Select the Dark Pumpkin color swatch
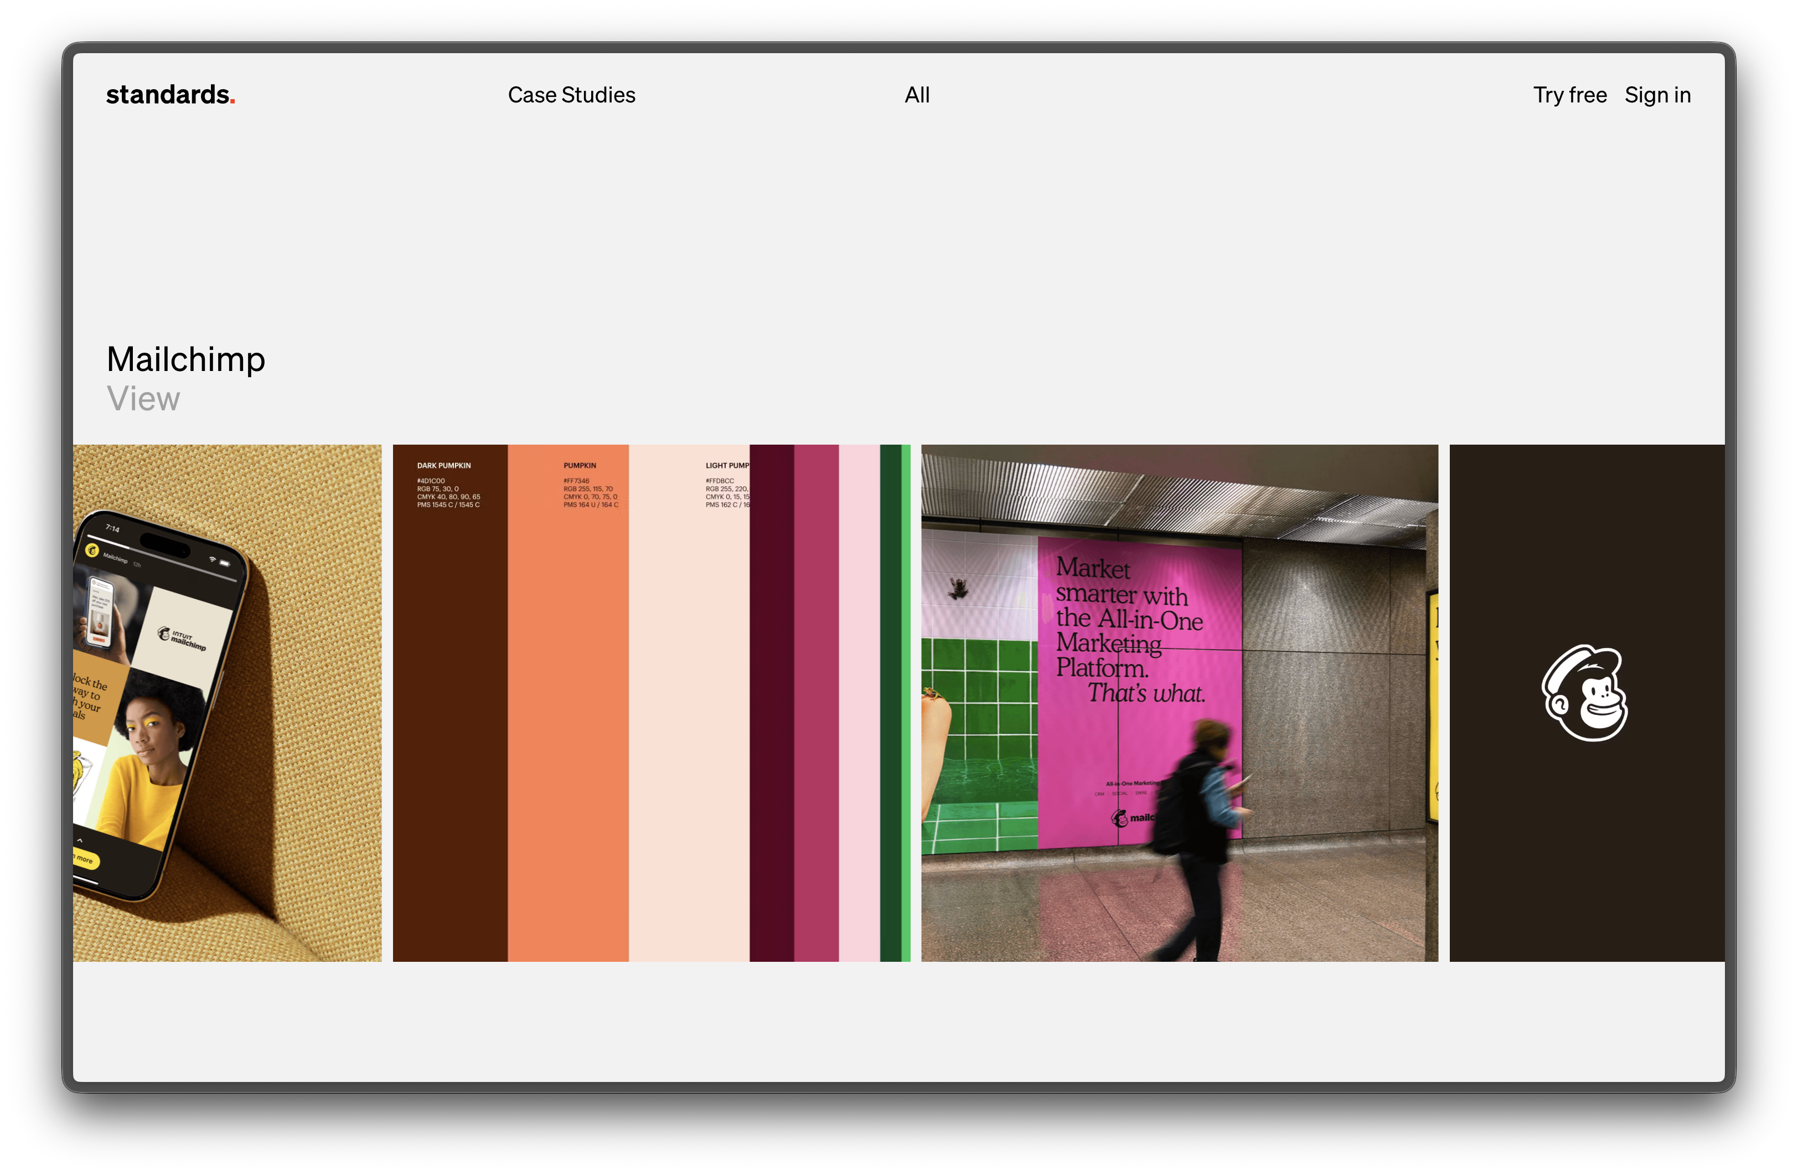 [450, 703]
